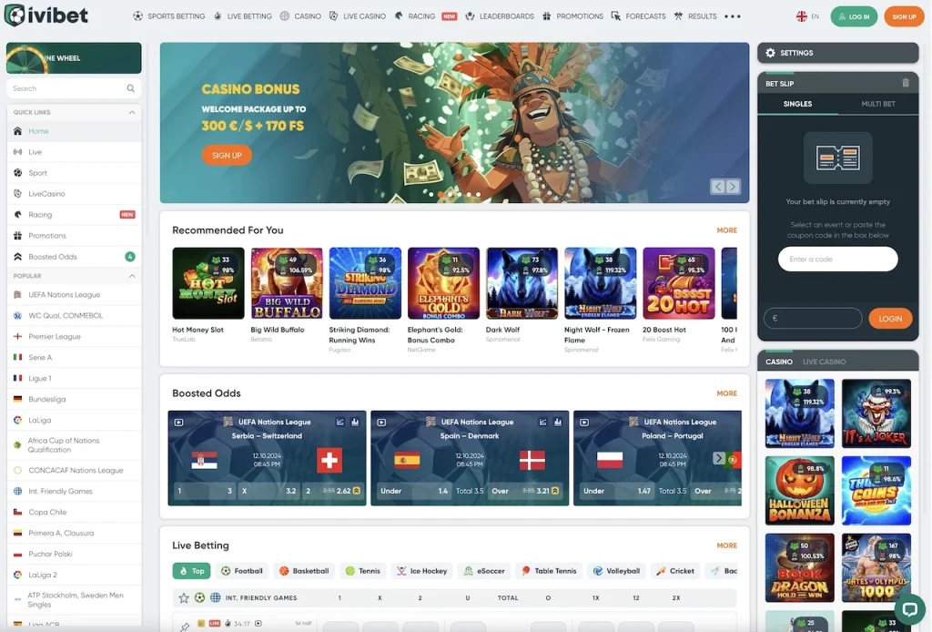Click the euro stake amount field
This screenshot has height=632, width=932.
click(x=813, y=319)
